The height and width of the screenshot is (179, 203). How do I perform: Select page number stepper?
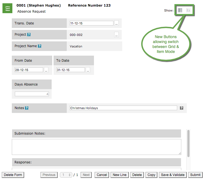pos(66,175)
